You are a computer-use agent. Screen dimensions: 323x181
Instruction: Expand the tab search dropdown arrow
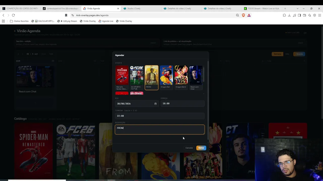[298, 9]
